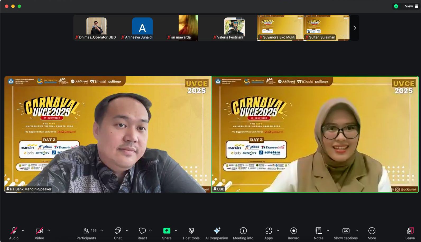Expand the share options arrow

click(176, 231)
